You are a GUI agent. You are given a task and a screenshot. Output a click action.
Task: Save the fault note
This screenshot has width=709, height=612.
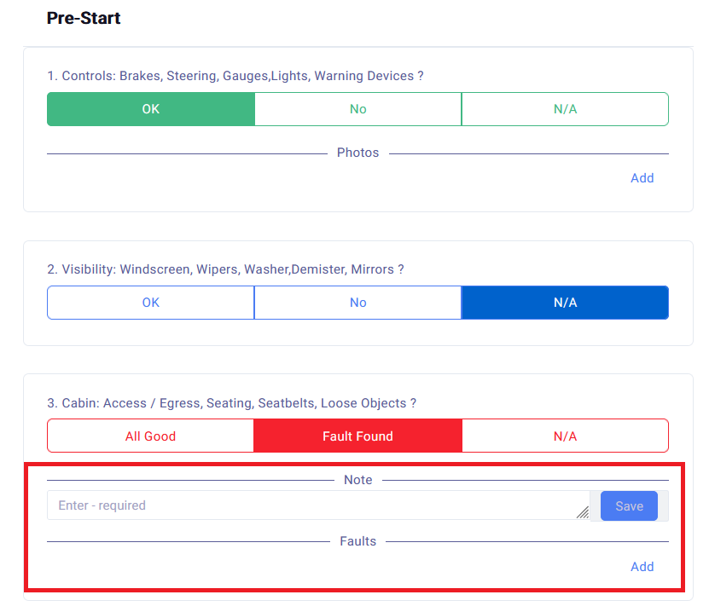[629, 505]
